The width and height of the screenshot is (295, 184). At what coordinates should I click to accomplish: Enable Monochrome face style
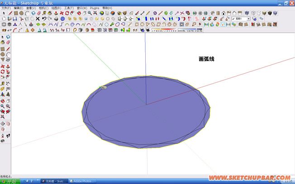[275, 13]
